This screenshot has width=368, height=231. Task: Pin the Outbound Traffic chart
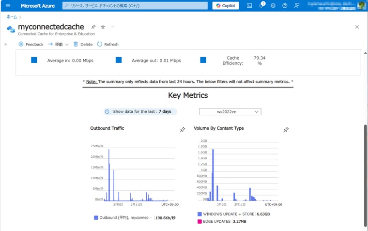pyautogui.click(x=183, y=130)
